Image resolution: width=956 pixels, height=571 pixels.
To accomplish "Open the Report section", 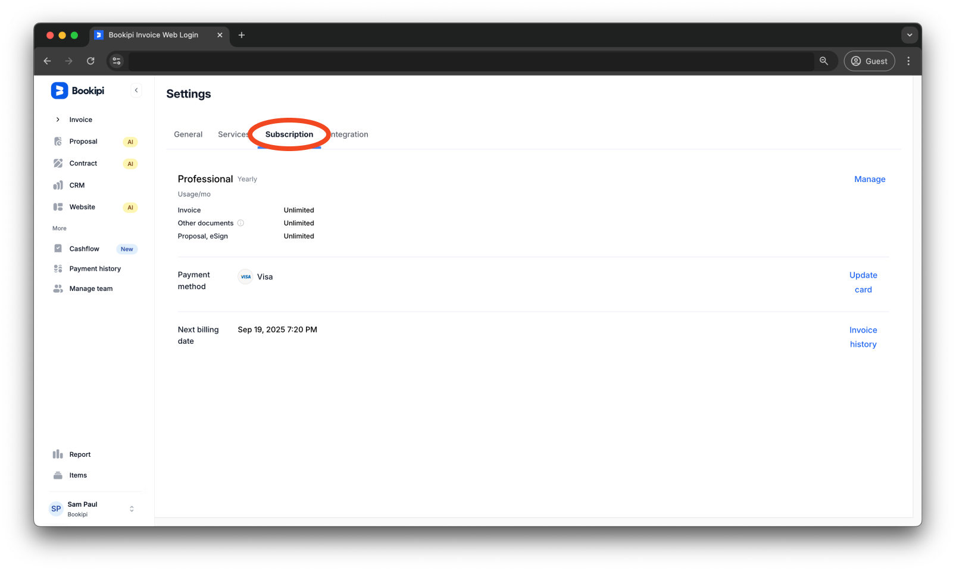I will click(x=80, y=454).
